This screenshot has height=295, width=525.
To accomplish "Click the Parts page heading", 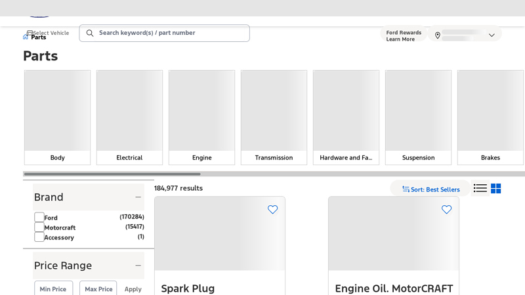I will (41, 56).
